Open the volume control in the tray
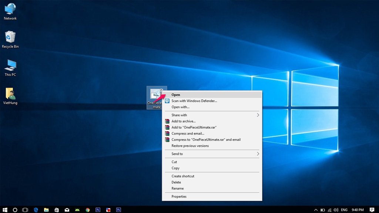 (336, 210)
